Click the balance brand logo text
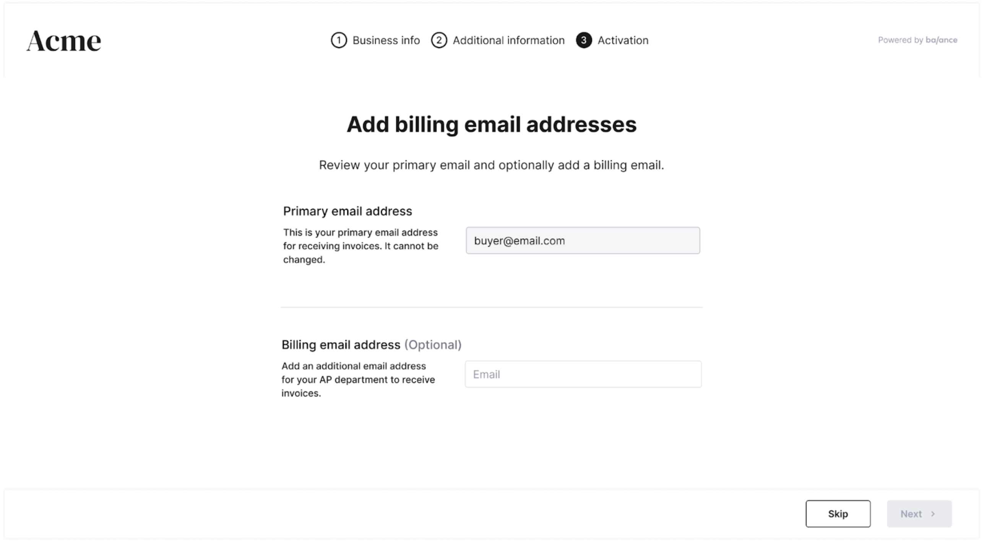The image size is (984, 543). click(x=941, y=40)
